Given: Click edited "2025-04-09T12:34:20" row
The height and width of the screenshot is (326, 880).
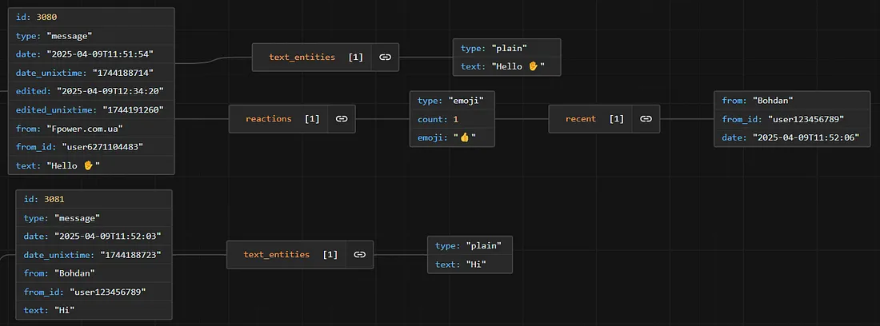Looking at the screenshot, I should (x=92, y=91).
